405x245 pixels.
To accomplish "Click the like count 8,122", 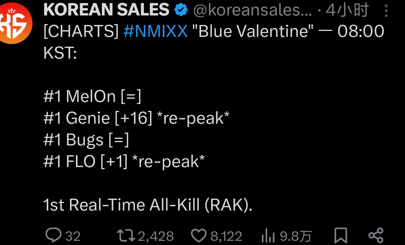I will [226, 236].
